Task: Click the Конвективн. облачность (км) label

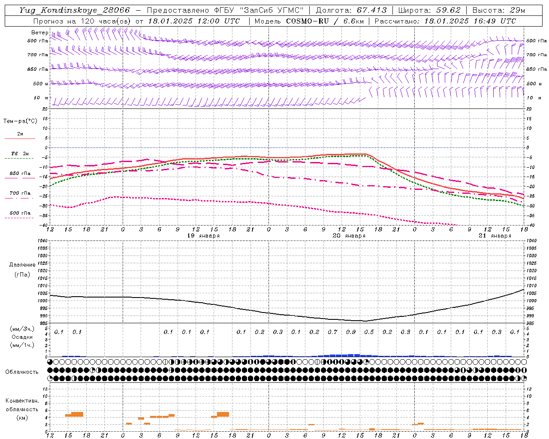Action: click(x=22, y=409)
